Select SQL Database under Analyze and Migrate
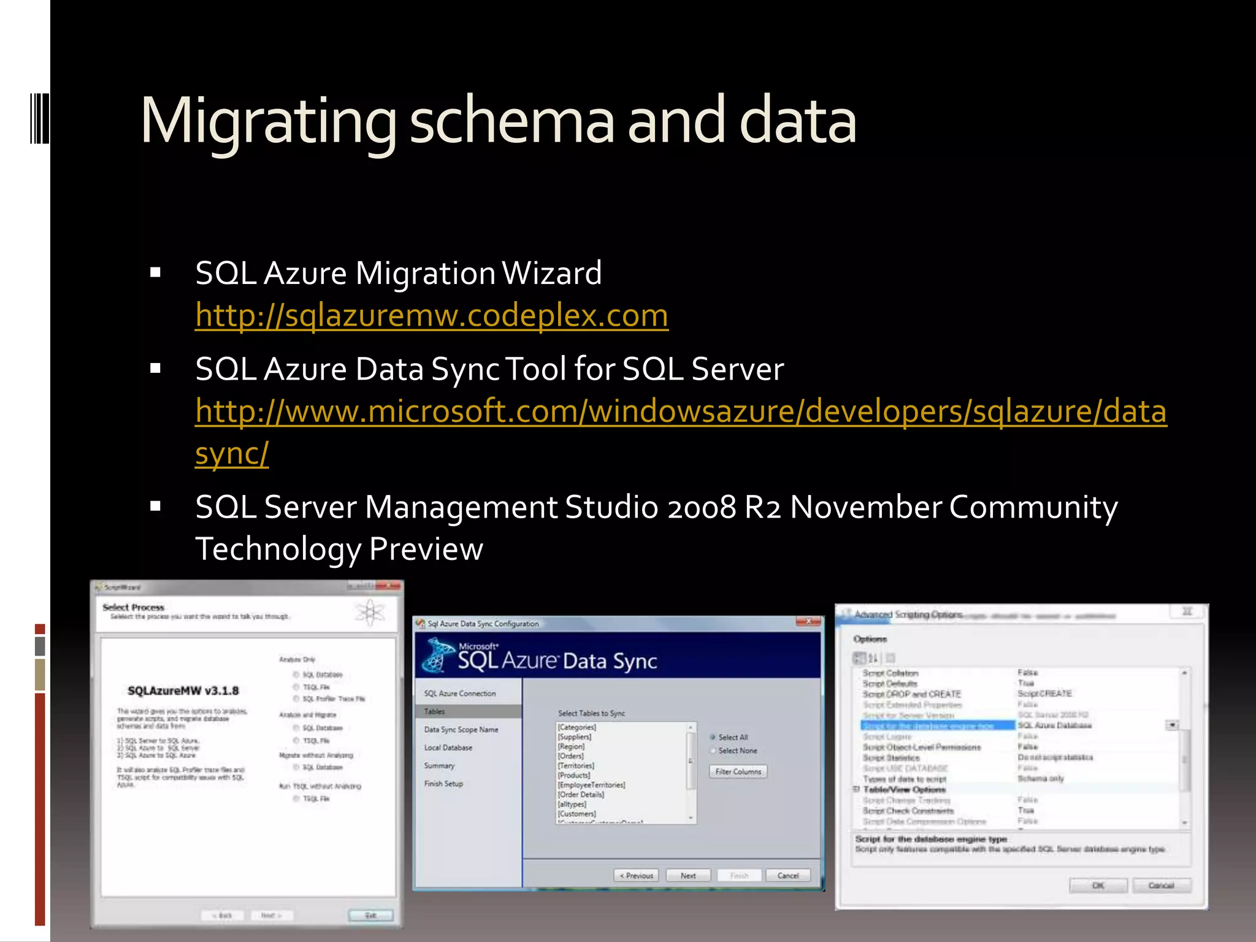The height and width of the screenshot is (942, 1256). pyautogui.click(x=317, y=728)
